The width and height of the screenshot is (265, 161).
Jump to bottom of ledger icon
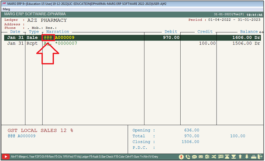234,157
